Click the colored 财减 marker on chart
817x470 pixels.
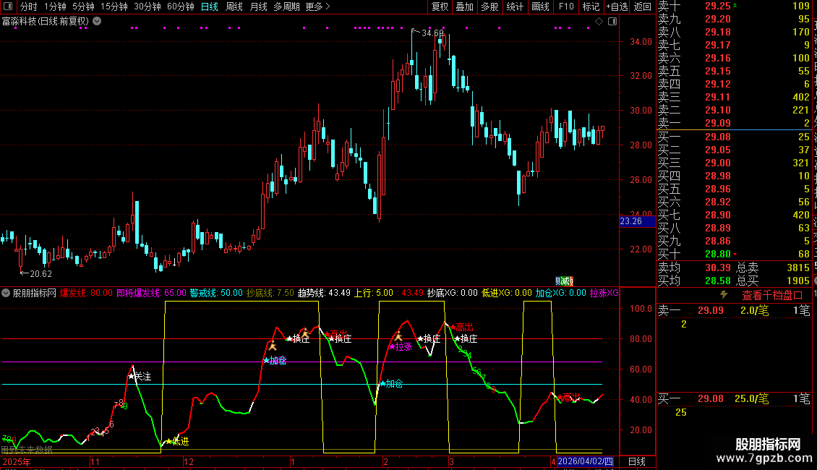pos(564,281)
